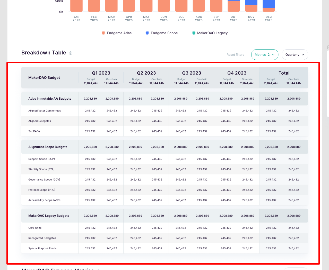Toggle the Endgame Atlas legend item

(x=117, y=33)
